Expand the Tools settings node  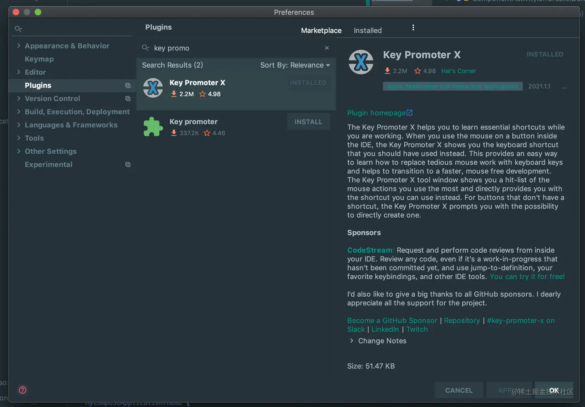pyautogui.click(x=19, y=138)
